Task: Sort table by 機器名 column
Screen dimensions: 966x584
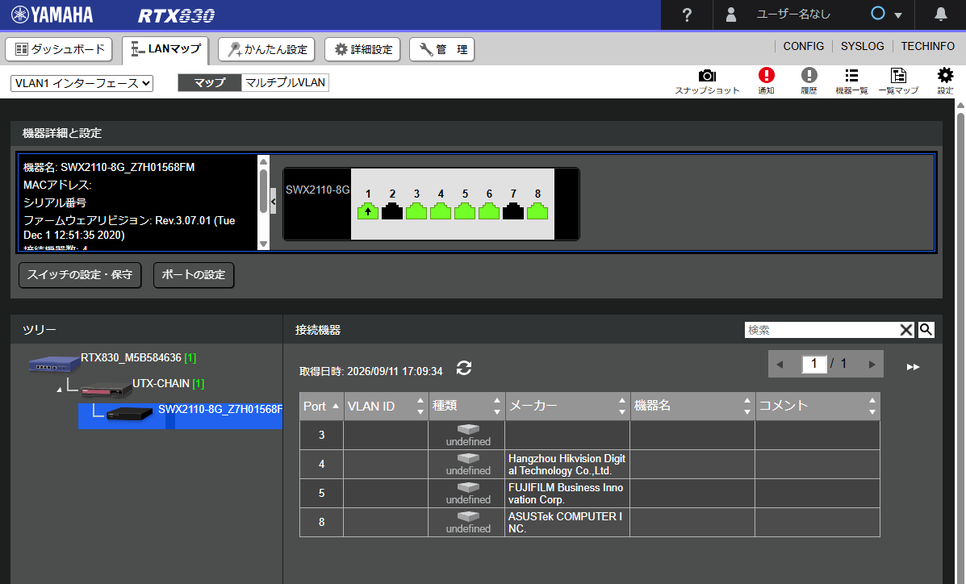Action: pos(693,406)
